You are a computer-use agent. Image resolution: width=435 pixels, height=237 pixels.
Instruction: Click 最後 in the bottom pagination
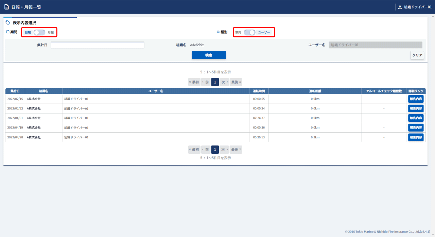point(236,150)
